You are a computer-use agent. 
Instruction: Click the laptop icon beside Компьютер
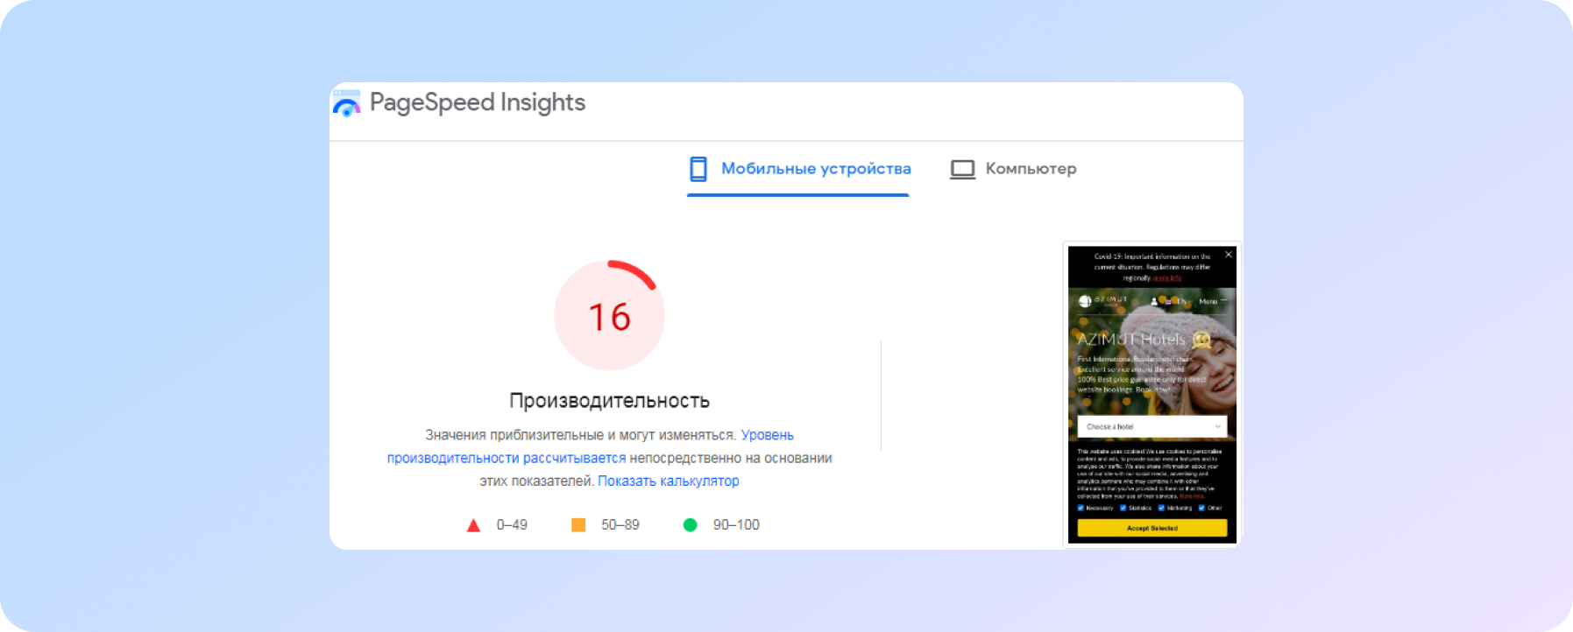click(962, 169)
